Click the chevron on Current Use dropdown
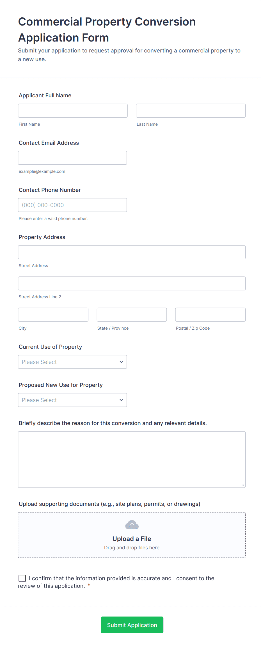The height and width of the screenshot is (647, 261). pyautogui.click(x=121, y=362)
